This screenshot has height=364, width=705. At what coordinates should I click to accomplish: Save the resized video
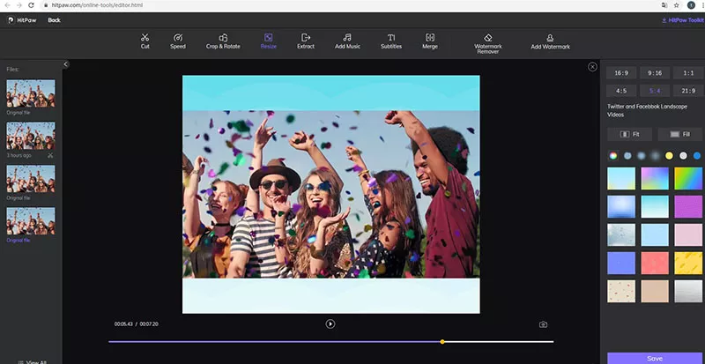tap(655, 358)
